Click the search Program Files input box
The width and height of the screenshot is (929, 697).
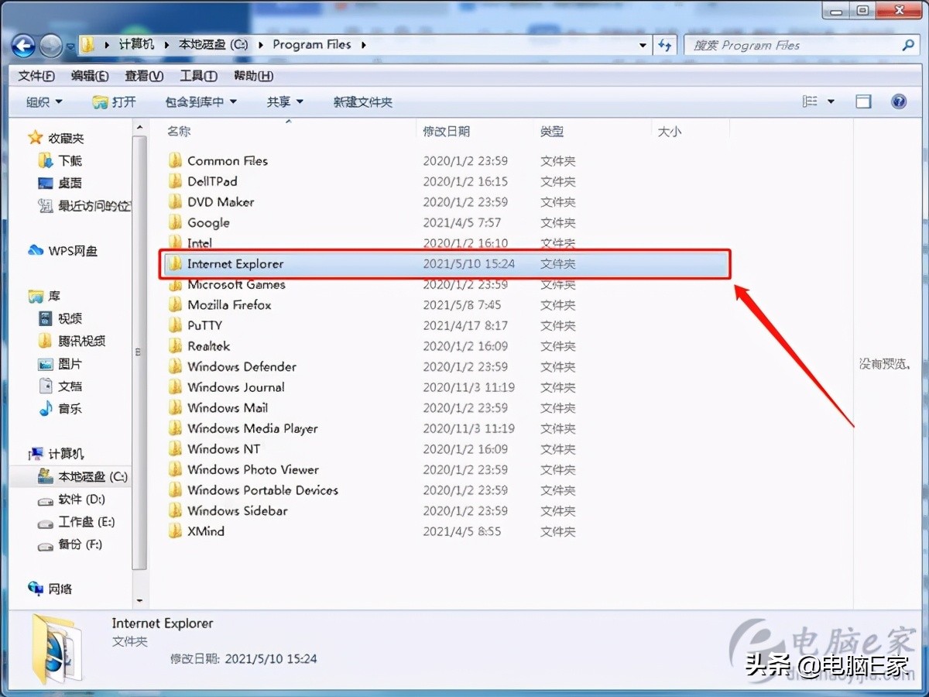(x=801, y=46)
